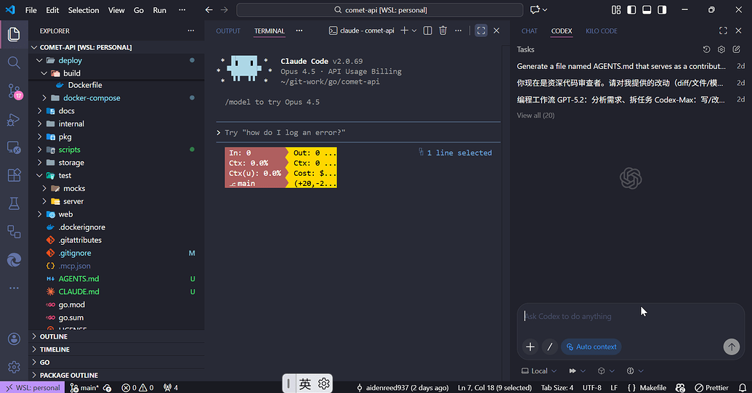The image size is (752, 393).
Task: Go back in editor navigation
Action: [209, 10]
